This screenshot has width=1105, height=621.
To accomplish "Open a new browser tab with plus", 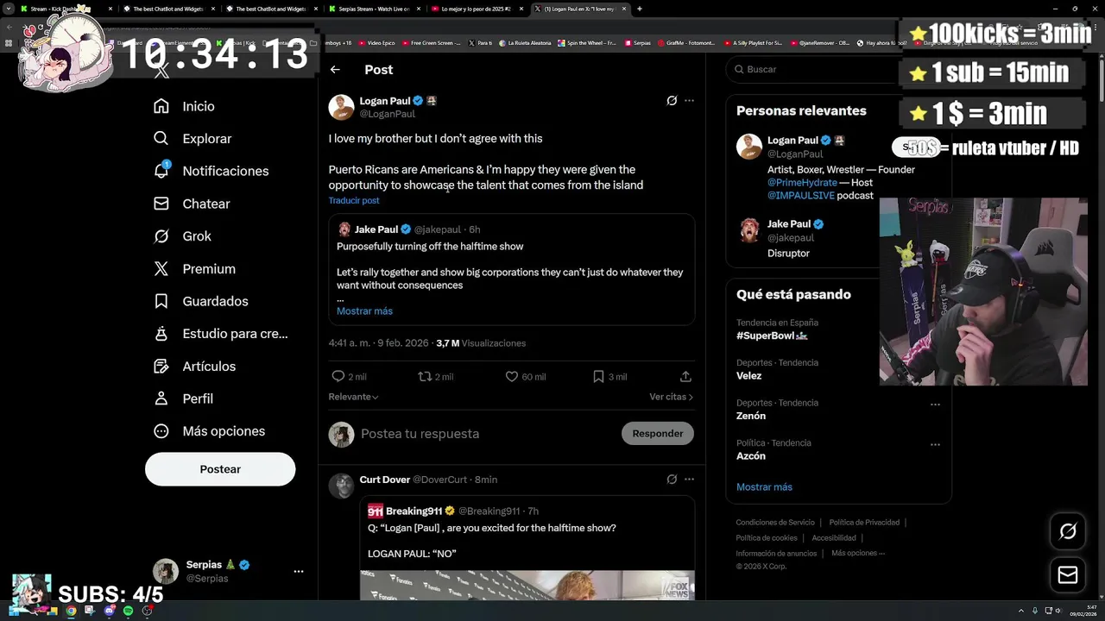I will pyautogui.click(x=639, y=9).
